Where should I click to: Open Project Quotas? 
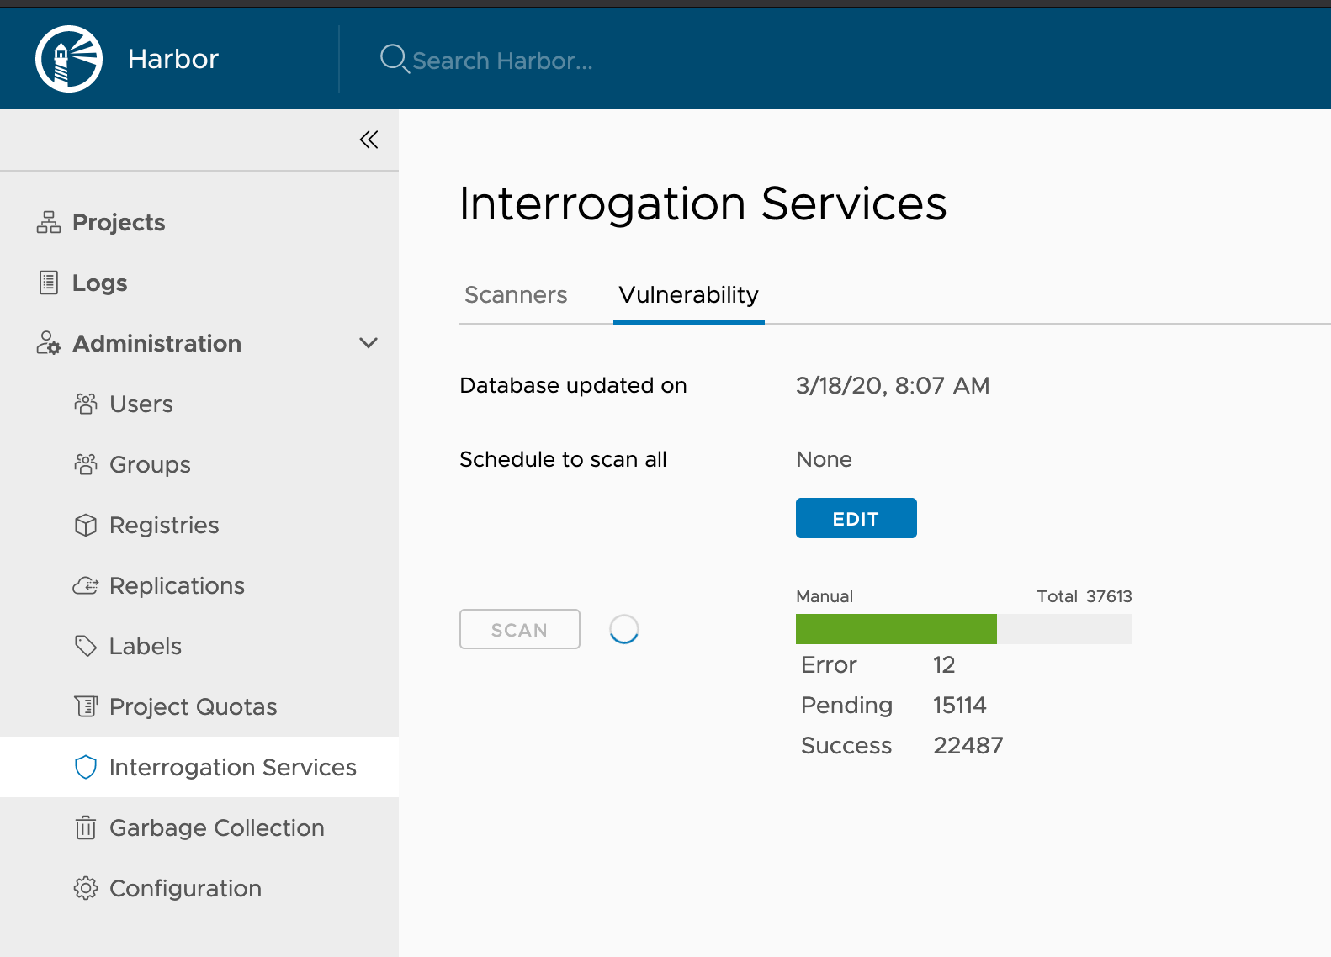coord(194,706)
